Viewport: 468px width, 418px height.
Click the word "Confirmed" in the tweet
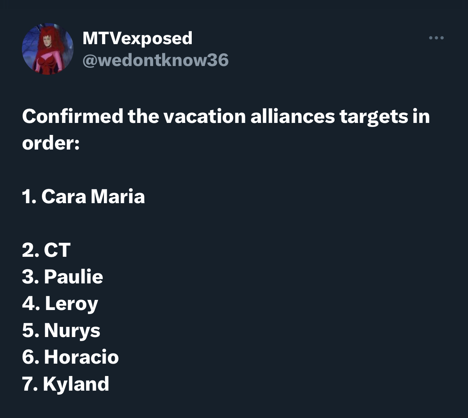pyautogui.click(x=73, y=116)
